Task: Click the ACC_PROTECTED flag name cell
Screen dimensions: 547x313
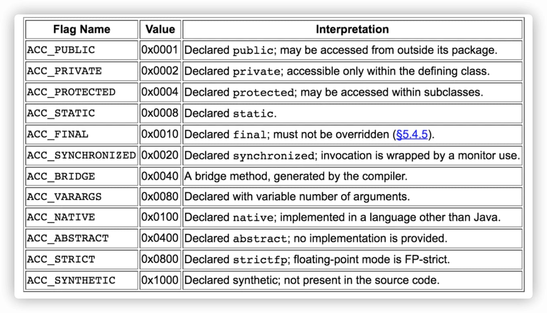Action: tap(82, 92)
